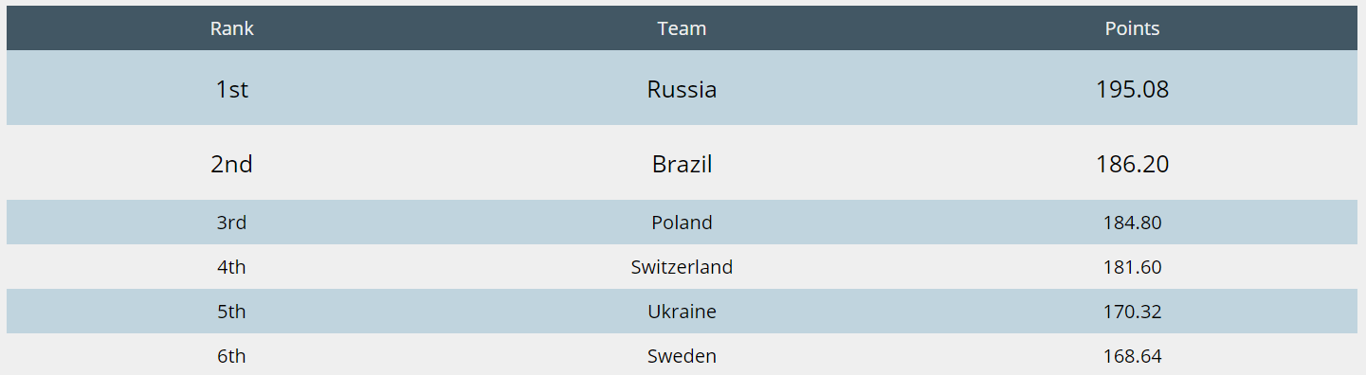Click the 5th rank cell
Viewport: 1366px width, 375px height.
[x=232, y=312]
